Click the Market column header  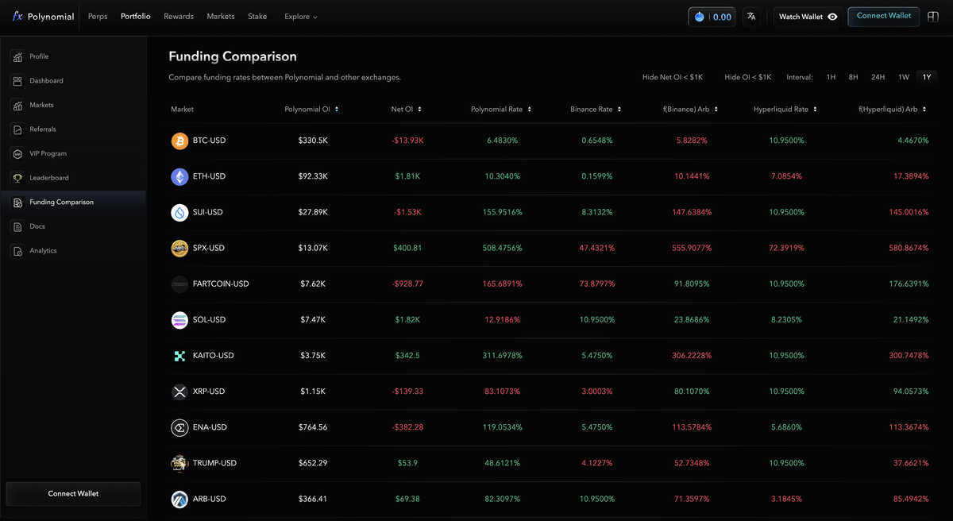tap(182, 109)
